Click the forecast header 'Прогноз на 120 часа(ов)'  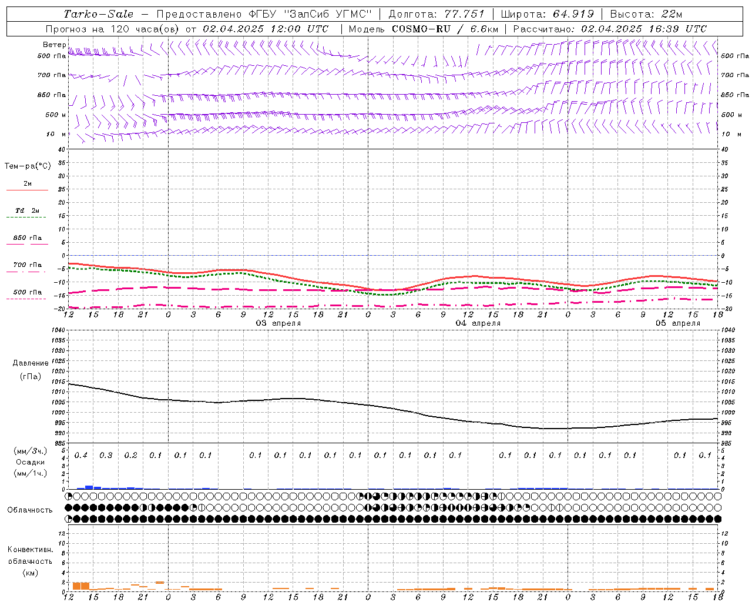pos(113,29)
